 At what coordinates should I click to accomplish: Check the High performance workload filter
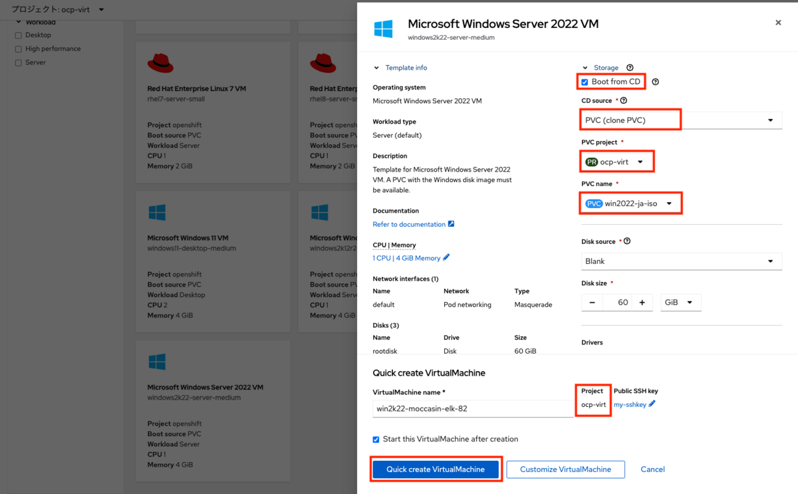tap(19, 49)
